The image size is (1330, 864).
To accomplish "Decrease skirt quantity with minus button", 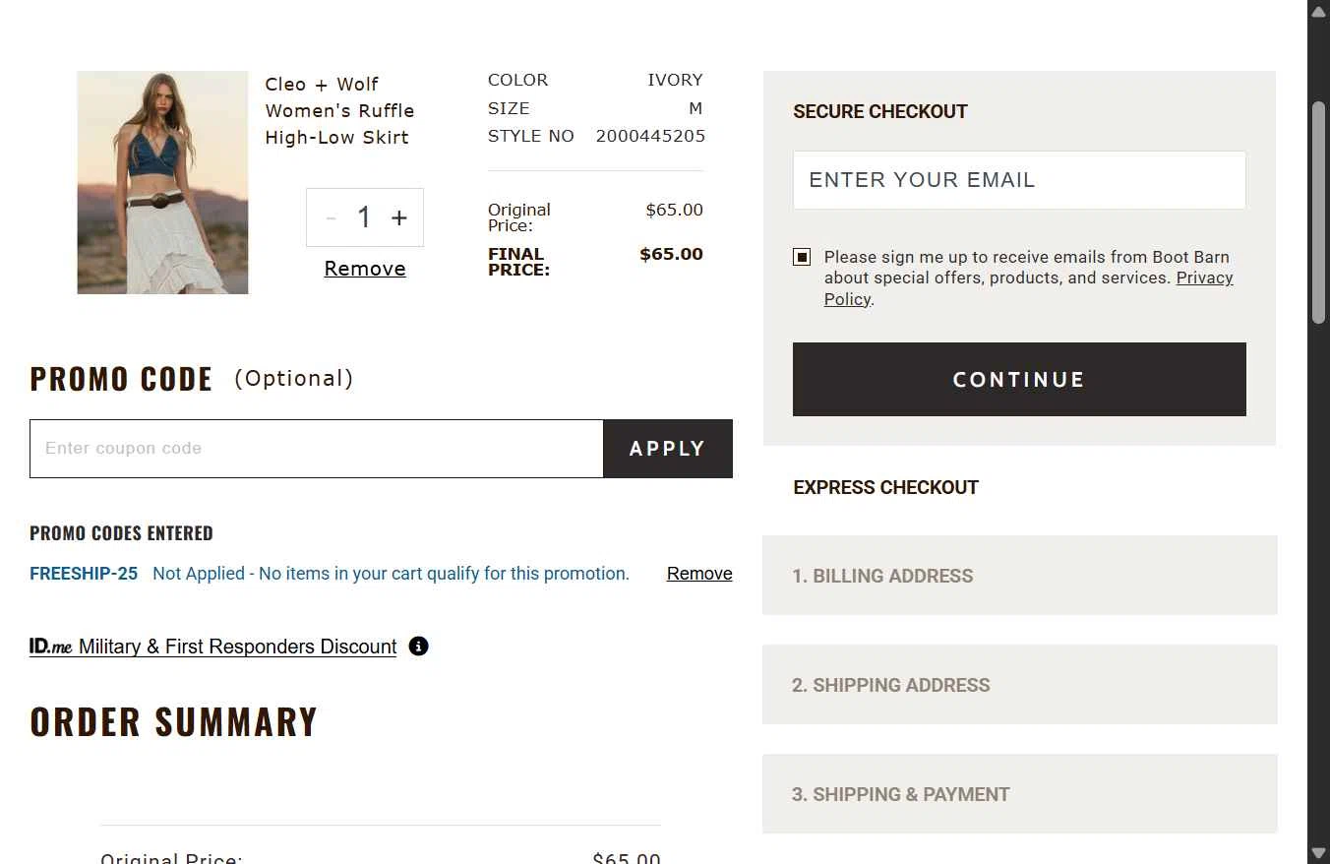I will tap(332, 217).
